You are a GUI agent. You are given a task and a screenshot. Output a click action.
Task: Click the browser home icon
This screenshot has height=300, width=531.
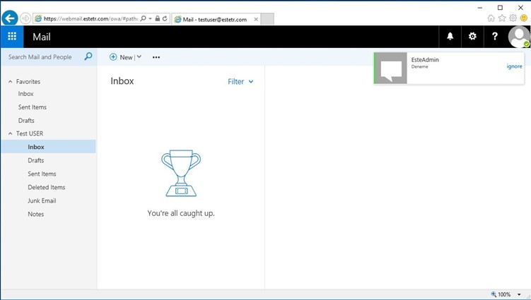click(491, 18)
